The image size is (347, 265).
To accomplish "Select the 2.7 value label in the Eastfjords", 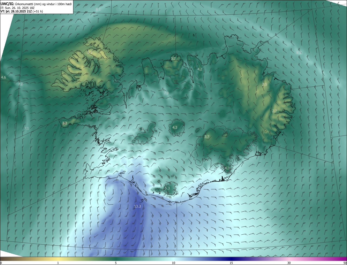I will [x=275, y=111].
